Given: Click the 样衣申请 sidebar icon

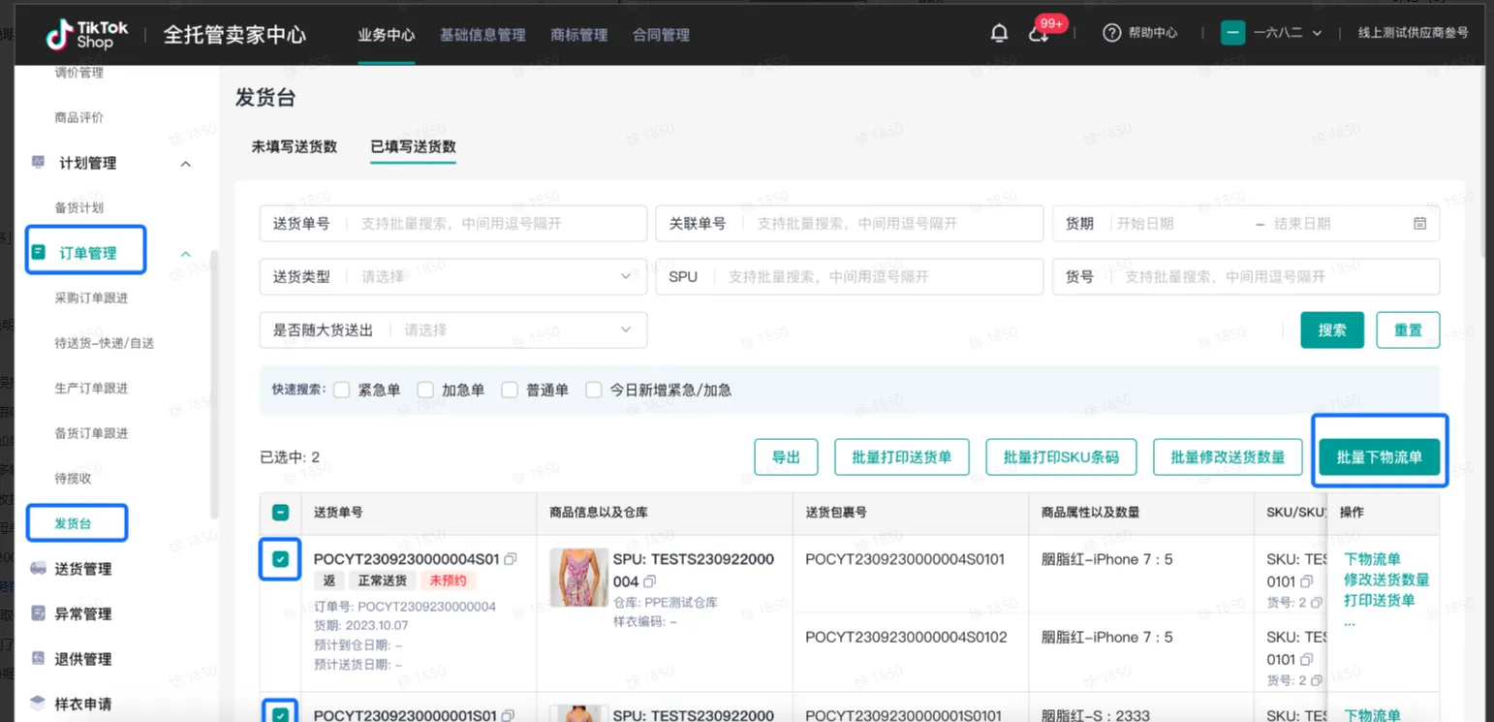Looking at the screenshot, I should coord(38,704).
